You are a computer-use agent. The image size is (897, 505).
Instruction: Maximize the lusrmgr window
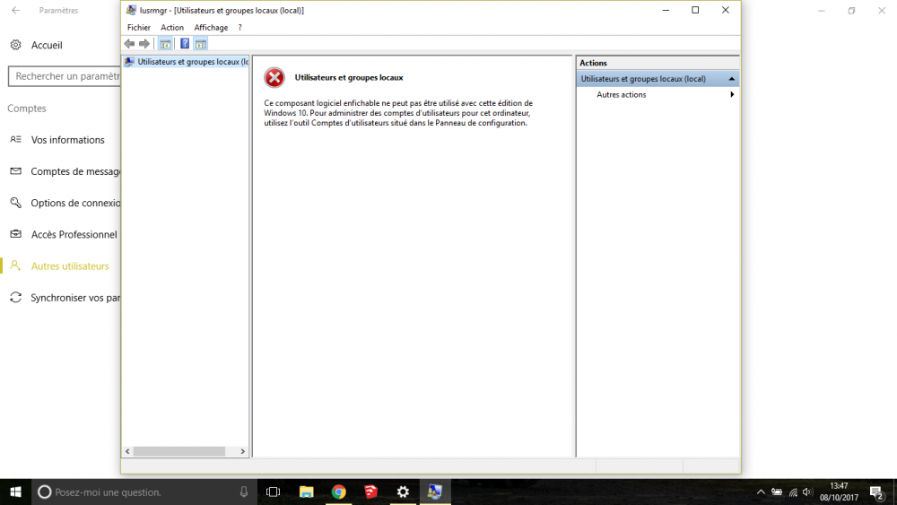[x=695, y=10]
